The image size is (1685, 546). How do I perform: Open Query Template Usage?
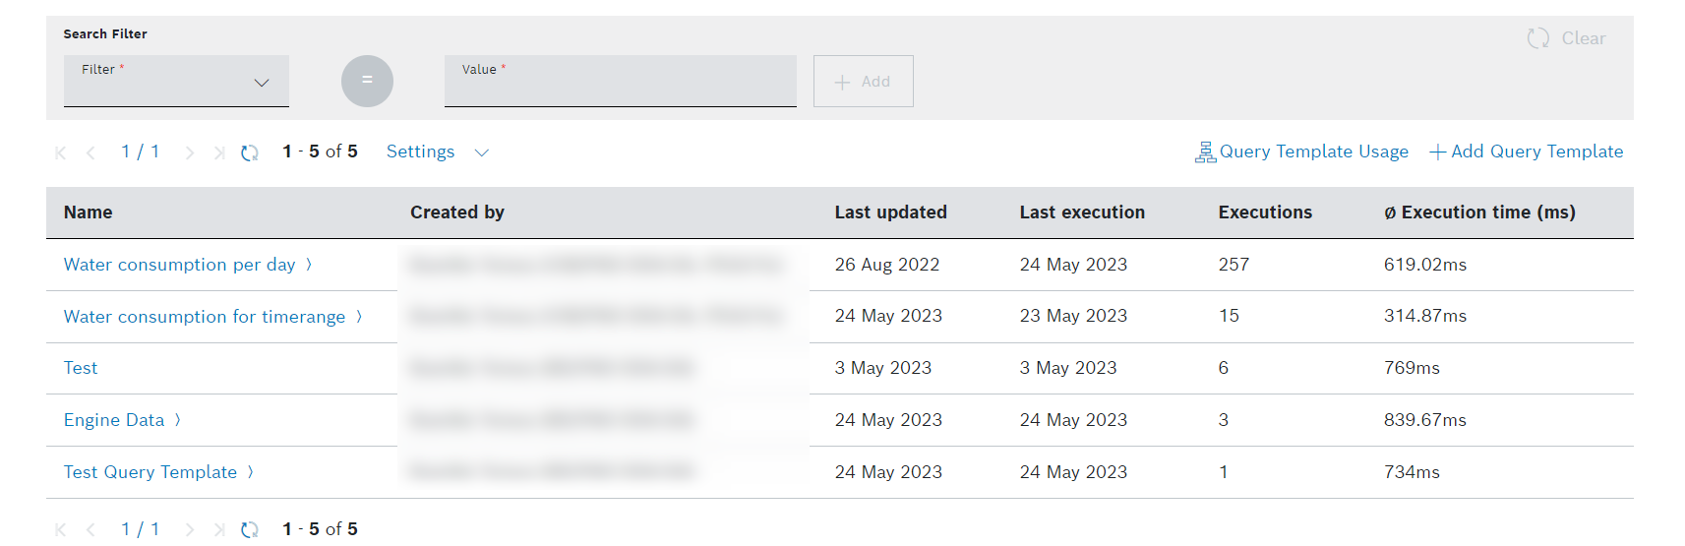coord(1301,152)
